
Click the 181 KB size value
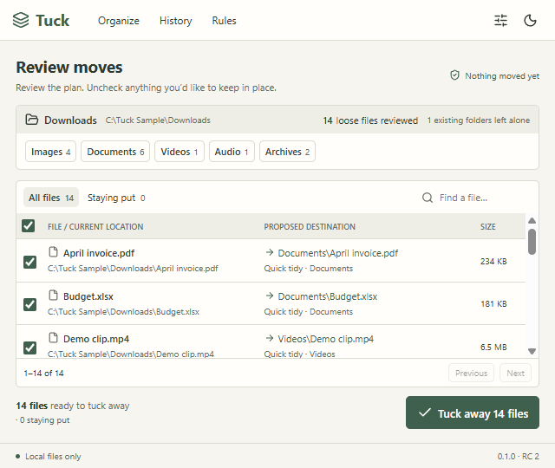(493, 303)
